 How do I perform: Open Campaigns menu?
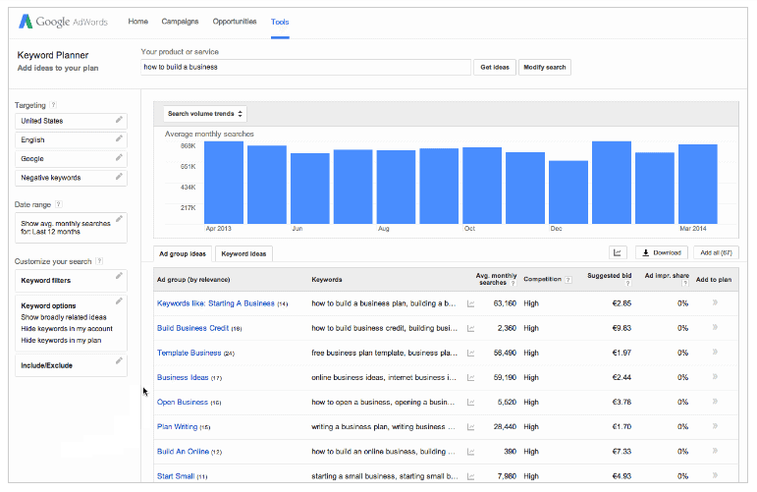point(180,22)
